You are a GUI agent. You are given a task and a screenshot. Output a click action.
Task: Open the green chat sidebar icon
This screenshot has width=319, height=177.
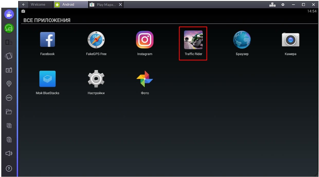(x=9, y=28)
